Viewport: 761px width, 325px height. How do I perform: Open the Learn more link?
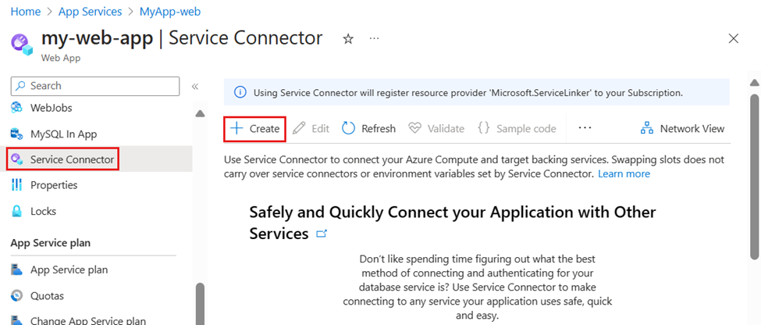pyautogui.click(x=624, y=173)
